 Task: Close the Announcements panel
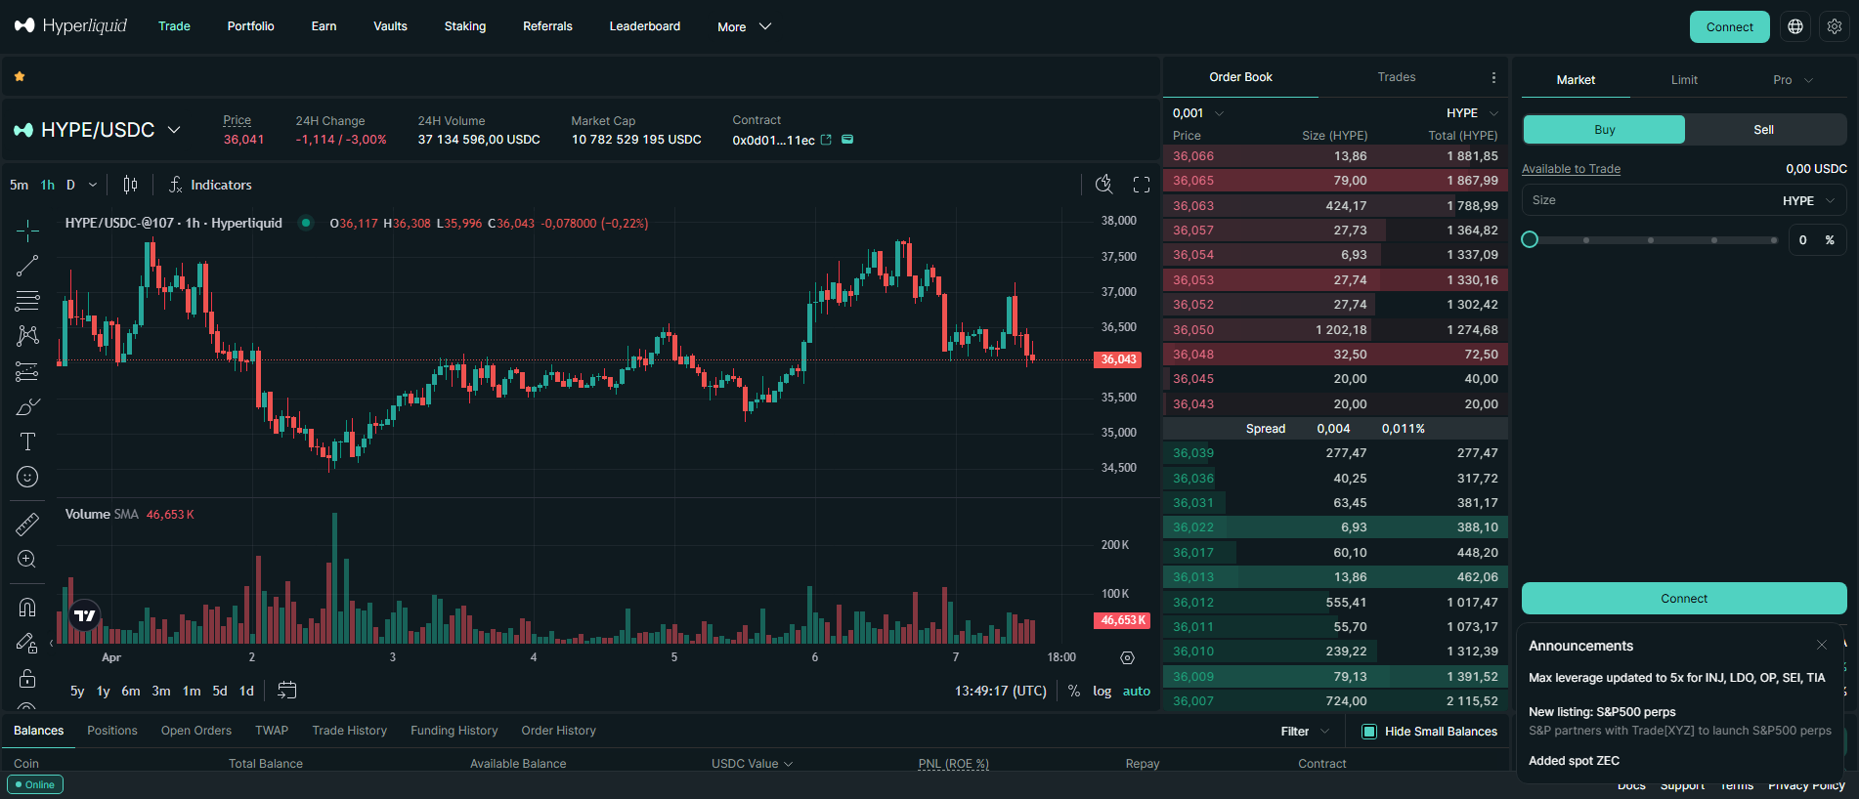(x=1822, y=645)
